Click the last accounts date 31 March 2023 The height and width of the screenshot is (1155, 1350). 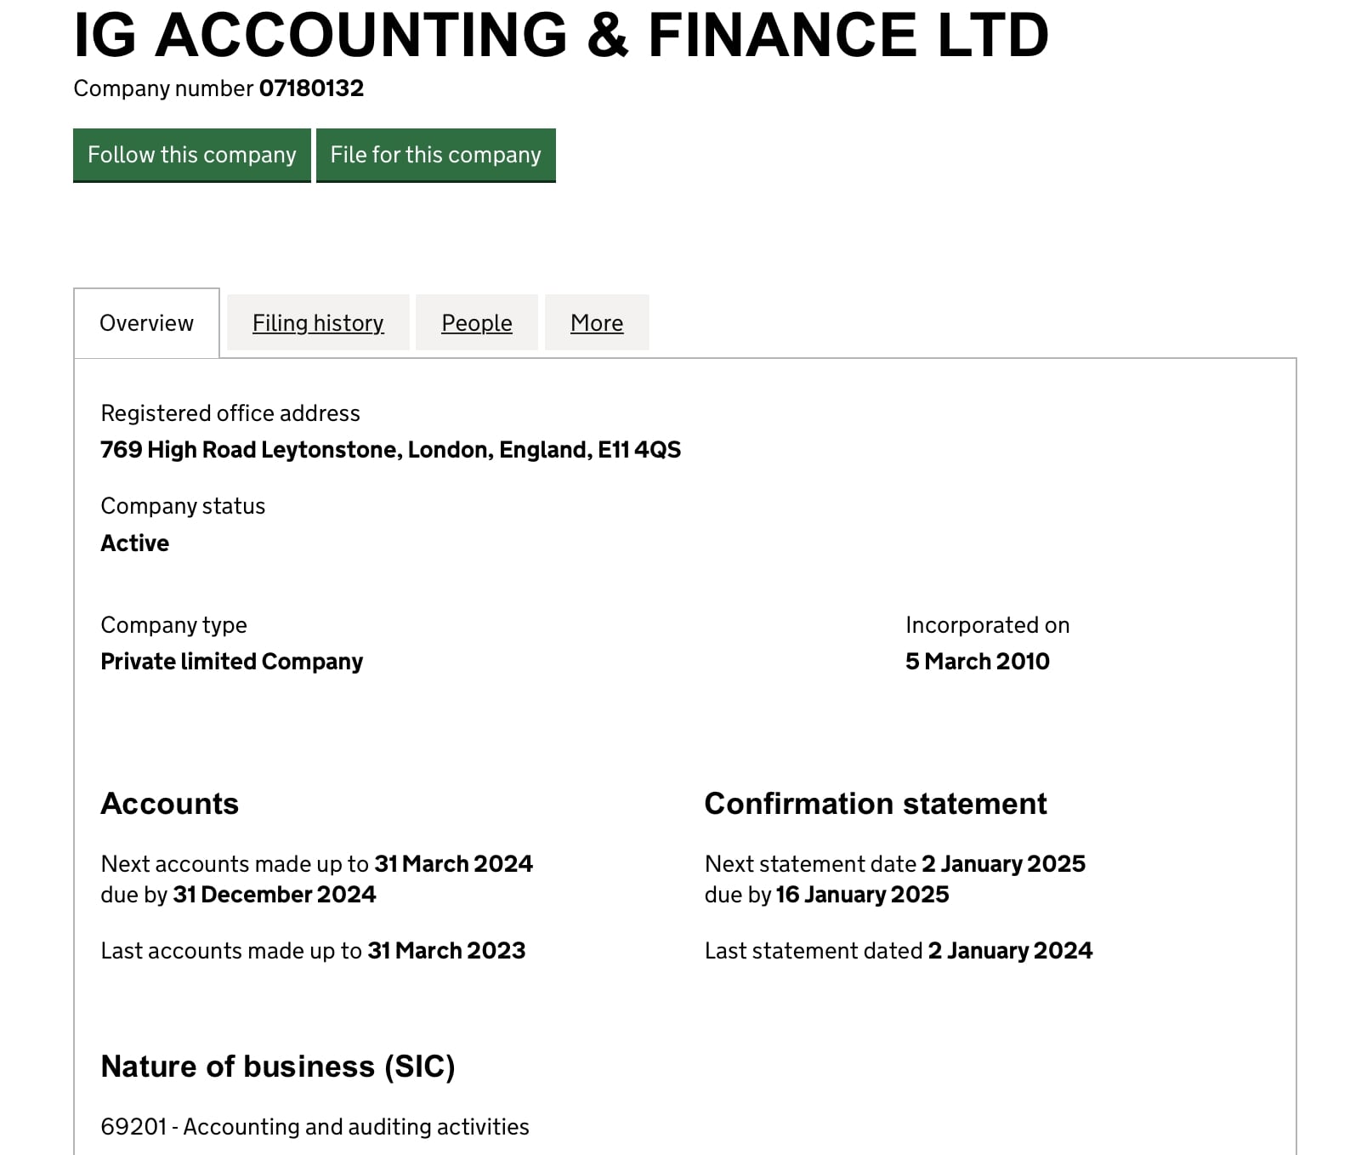pos(446,951)
